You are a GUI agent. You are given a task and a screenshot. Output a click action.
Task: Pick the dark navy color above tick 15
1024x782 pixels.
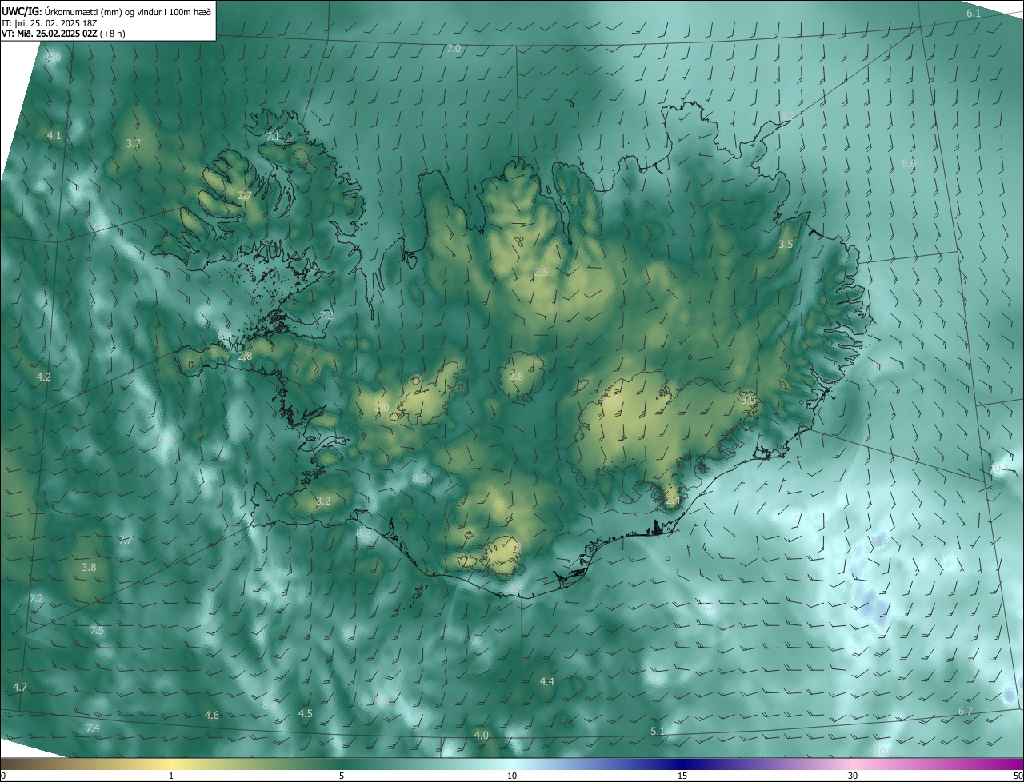[682, 764]
